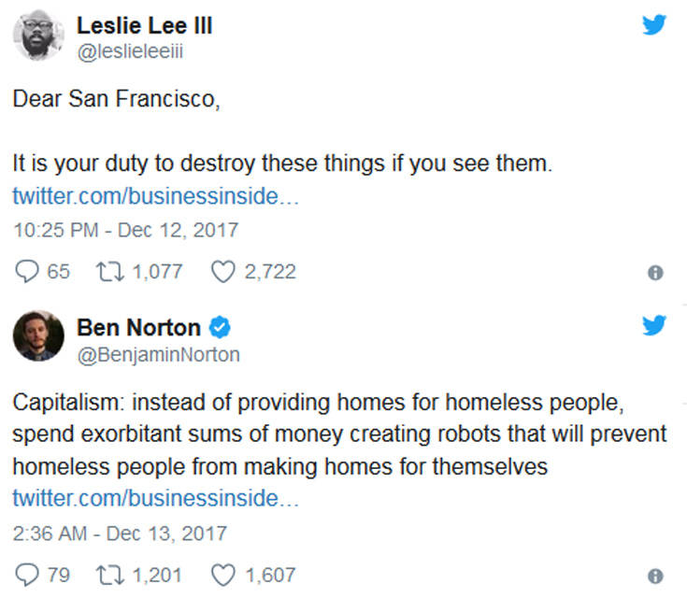Viewport: 687px width, 612px height.
Task: Open Ben Norton's profile picture
Action: point(38,337)
